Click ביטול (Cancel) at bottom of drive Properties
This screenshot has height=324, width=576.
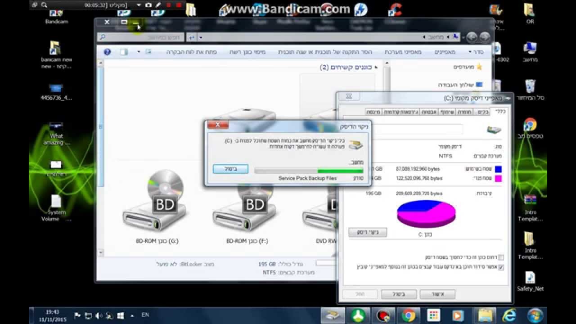tap(398, 294)
